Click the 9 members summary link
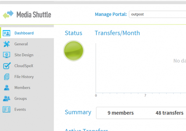 click(121, 113)
